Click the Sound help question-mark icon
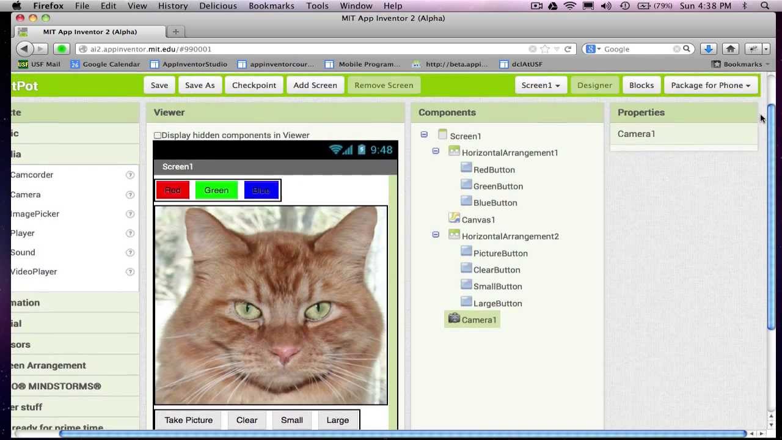The height and width of the screenshot is (440, 782). [x=130, y=252]
